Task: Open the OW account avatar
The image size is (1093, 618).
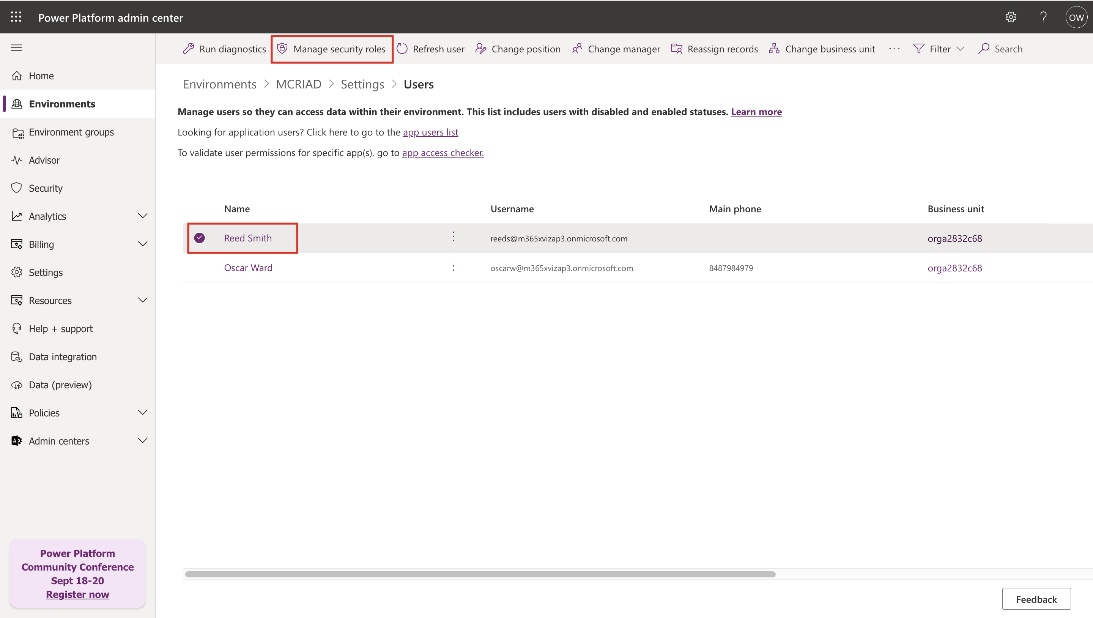Action: [x=1076, y=17]
